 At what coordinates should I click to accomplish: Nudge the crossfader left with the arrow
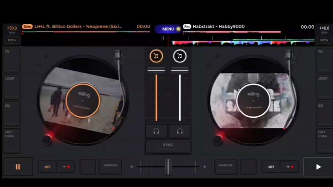pos(131,167)
